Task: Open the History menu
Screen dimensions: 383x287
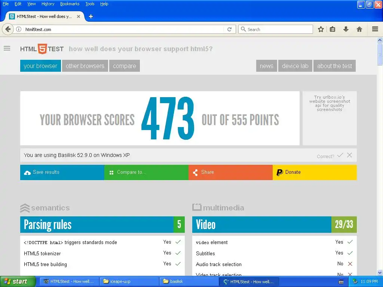Action: pos(48,4)
